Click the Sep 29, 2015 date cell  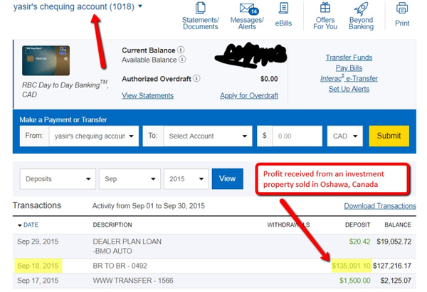[x=38, y=242]
